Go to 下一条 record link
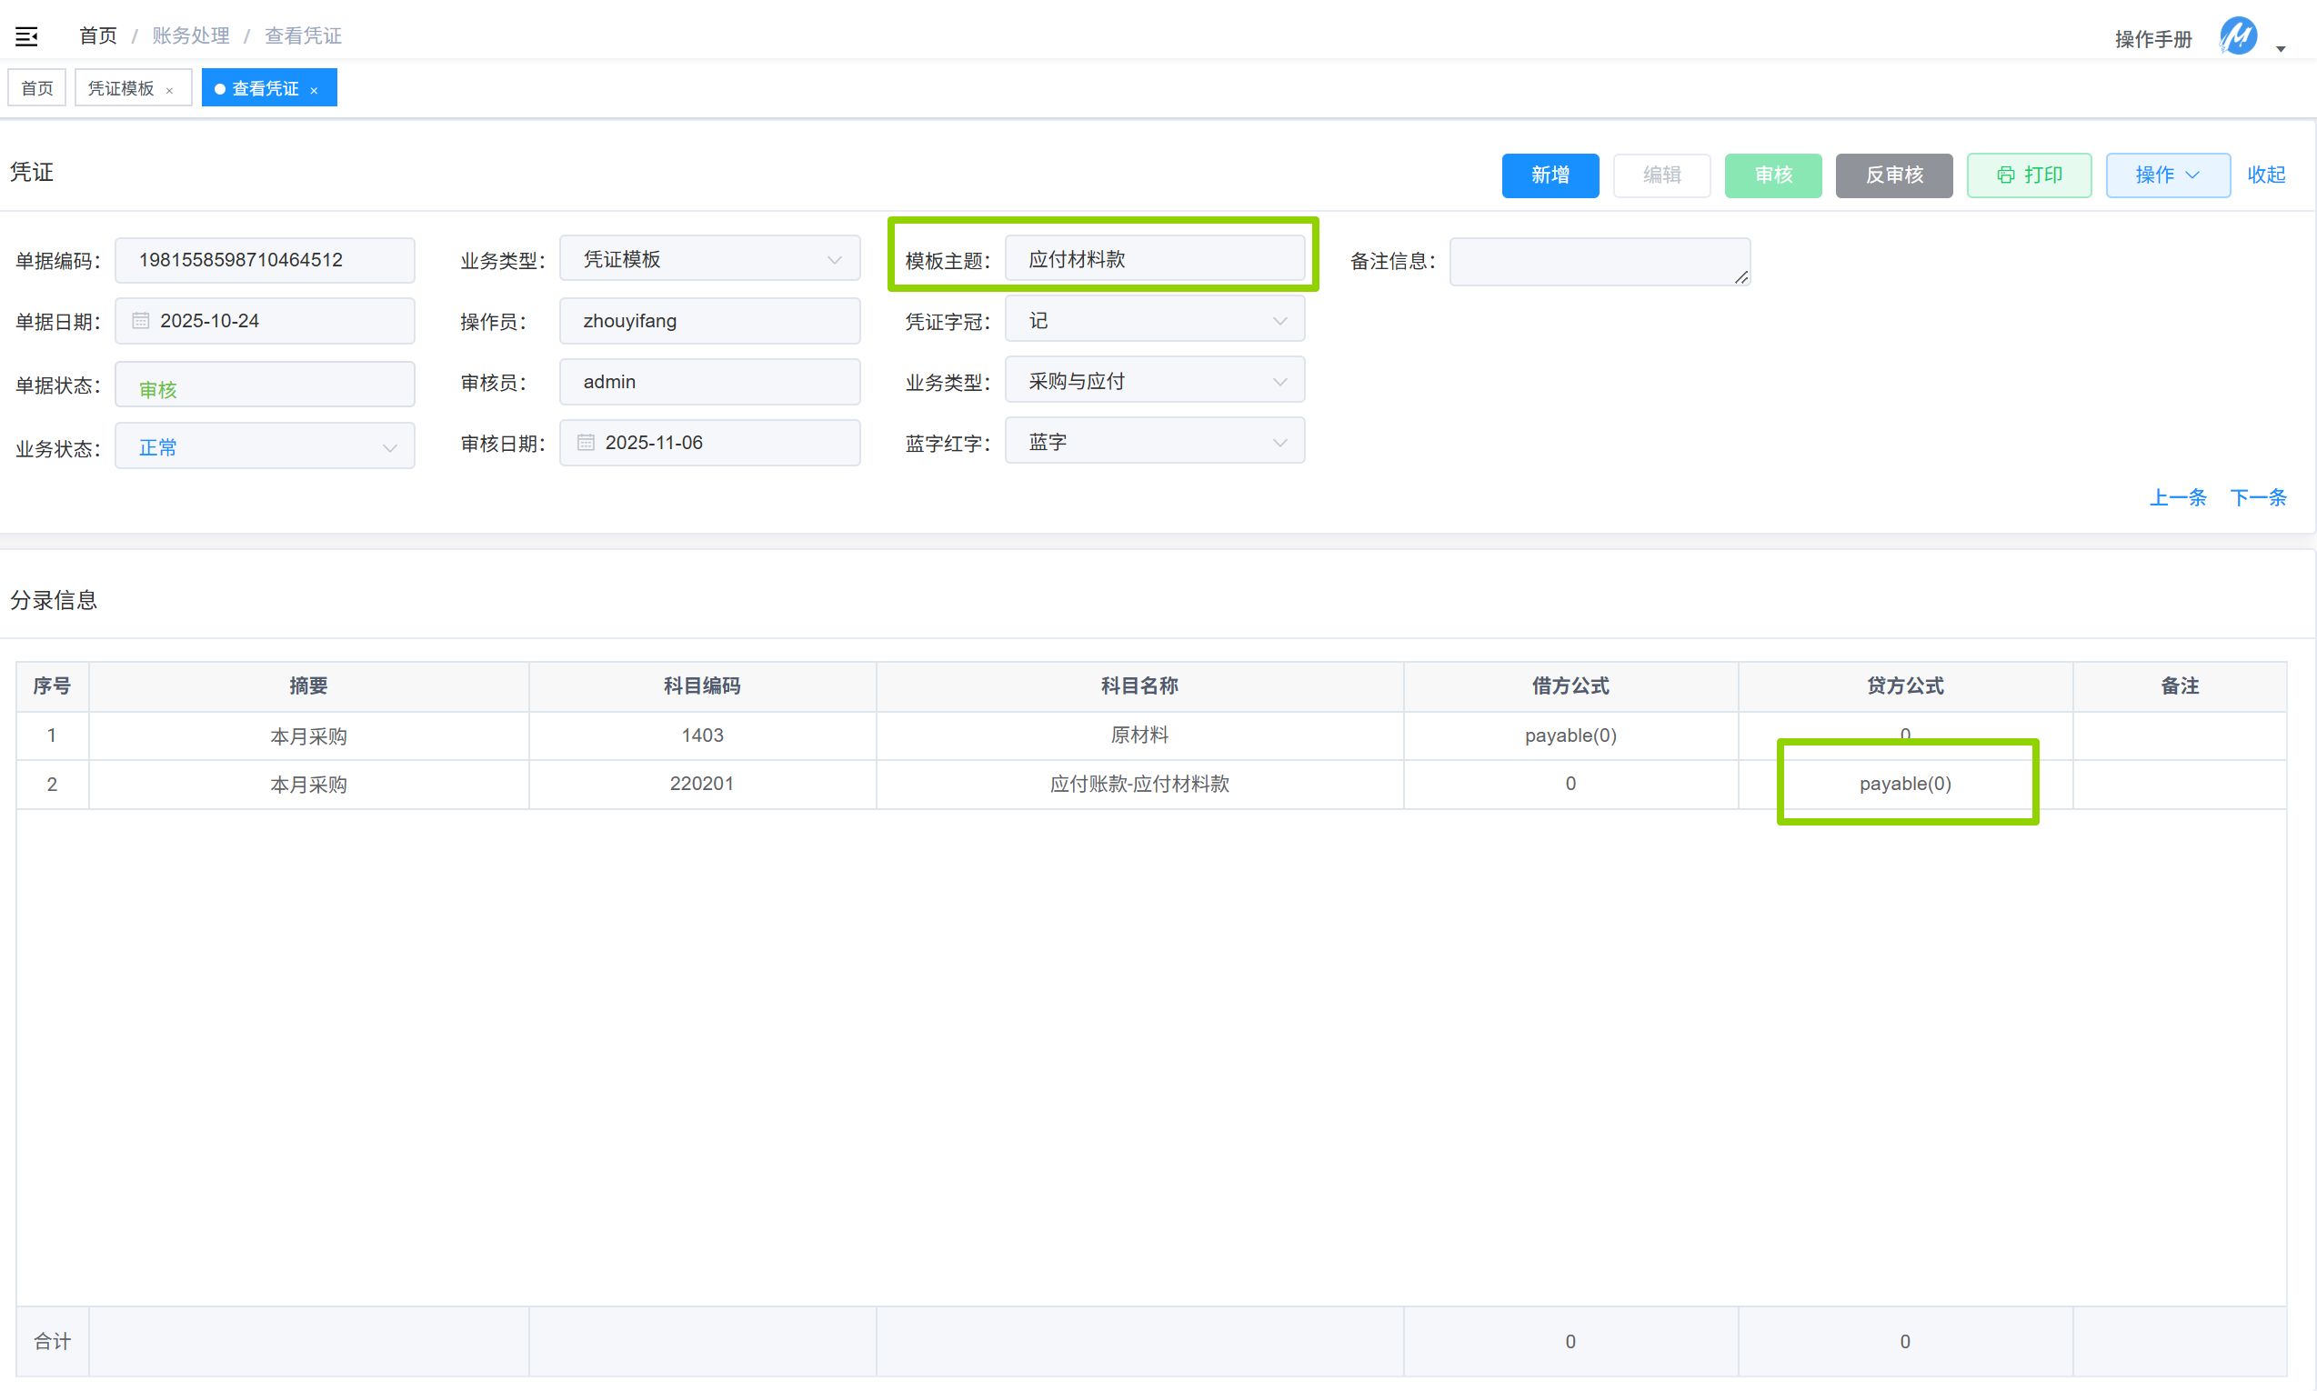 click(x=2257, y=497)
